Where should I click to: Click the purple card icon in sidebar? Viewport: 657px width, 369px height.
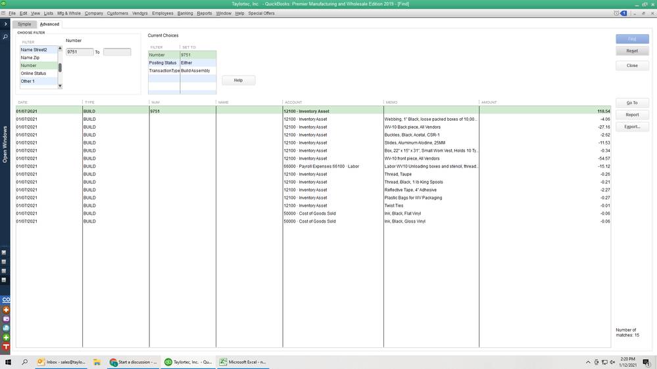coord(6,319)
